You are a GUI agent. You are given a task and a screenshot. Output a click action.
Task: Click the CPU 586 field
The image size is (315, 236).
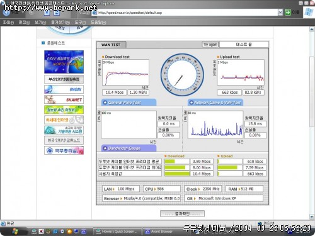(161, 189)
